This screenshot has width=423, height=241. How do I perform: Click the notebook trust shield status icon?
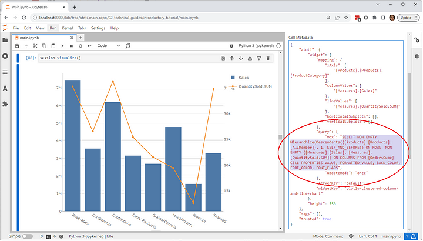351,236
